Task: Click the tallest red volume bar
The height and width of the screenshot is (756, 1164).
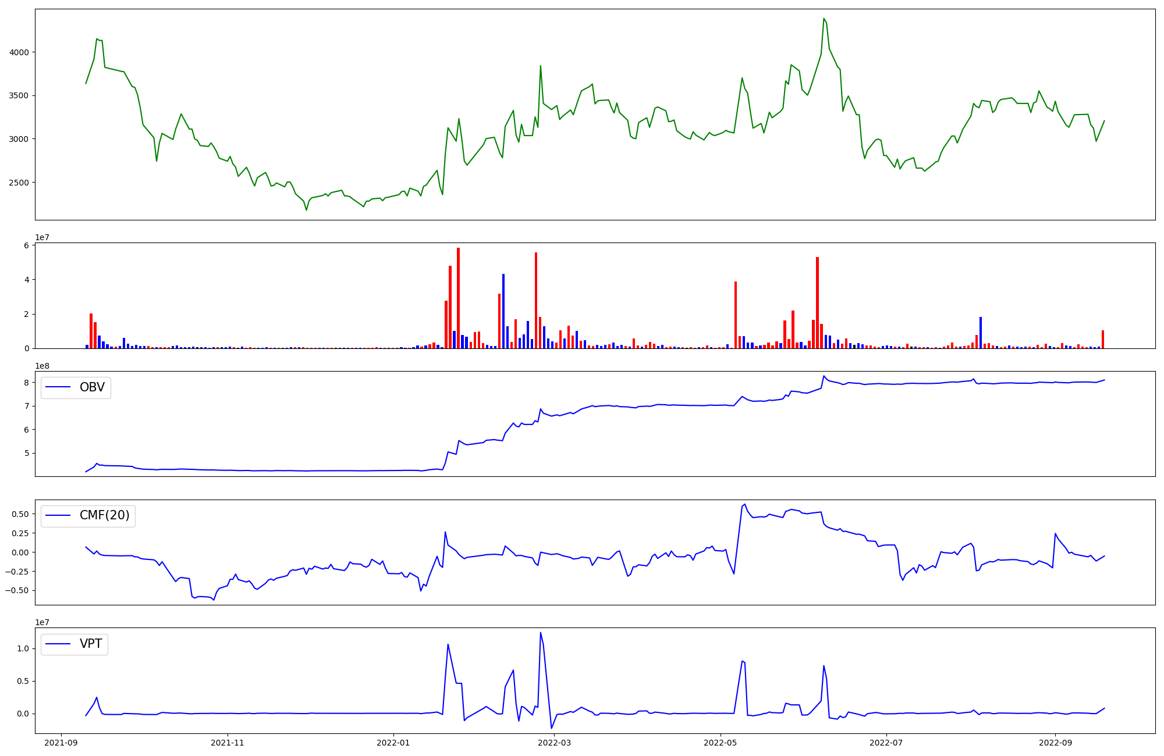Action: click(x=458, y=298)
